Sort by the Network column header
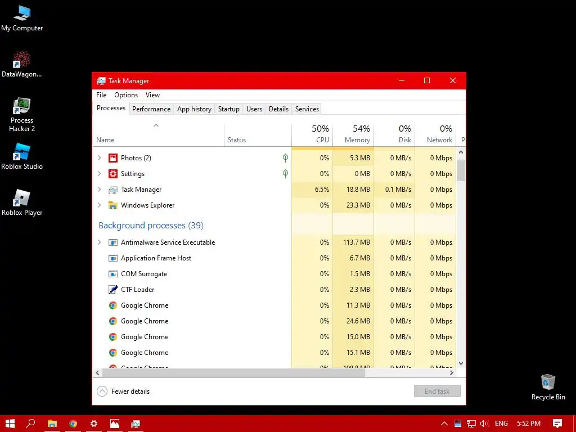Image resolution: width=576 pixels, height=432 pixels. point(436,134)
